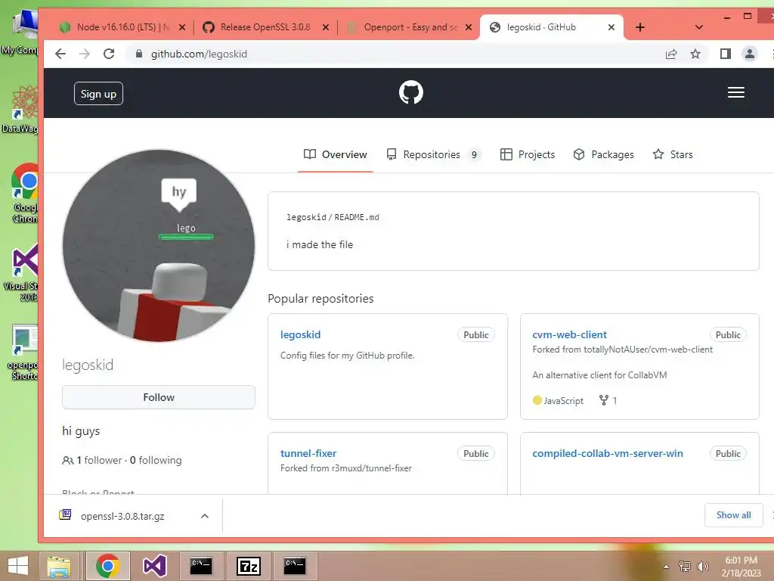774x581 pixels.
Task: Open the tunnel-fixer repository link
Action: tap(308, 453)
